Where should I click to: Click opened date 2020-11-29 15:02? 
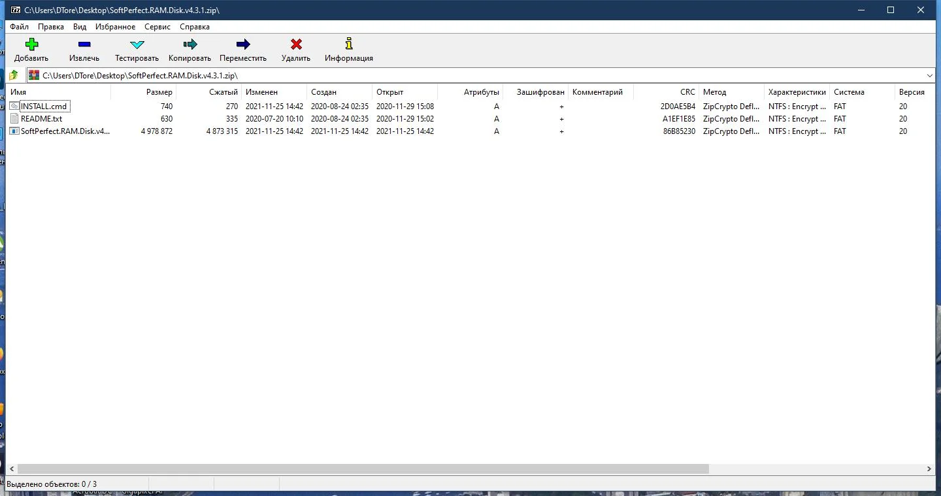tap(405, 119)
